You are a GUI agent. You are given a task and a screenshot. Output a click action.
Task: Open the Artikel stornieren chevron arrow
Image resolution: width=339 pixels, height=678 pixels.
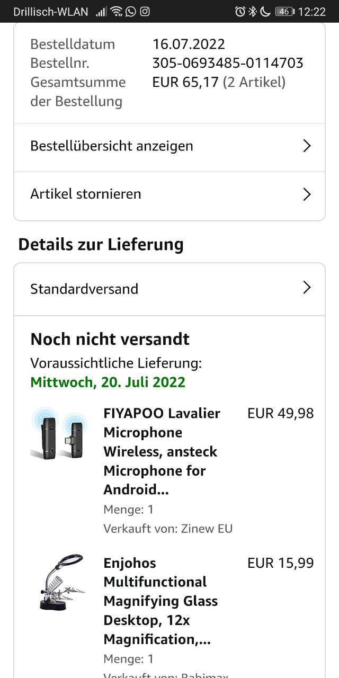coord(306,194)
